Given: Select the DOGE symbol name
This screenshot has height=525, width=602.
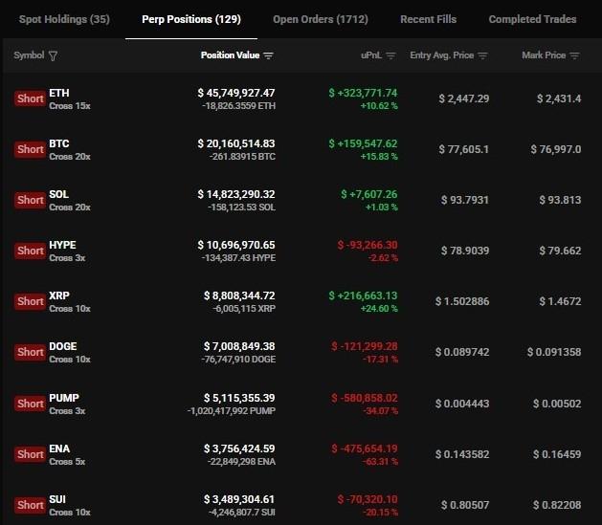Looking at the screenshot, I should coord(63,346).
